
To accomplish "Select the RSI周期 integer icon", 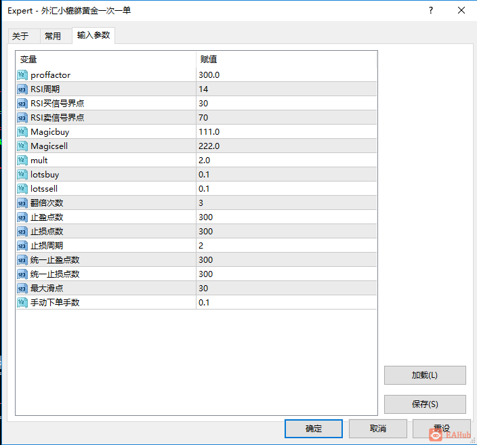I will (22, 89).
